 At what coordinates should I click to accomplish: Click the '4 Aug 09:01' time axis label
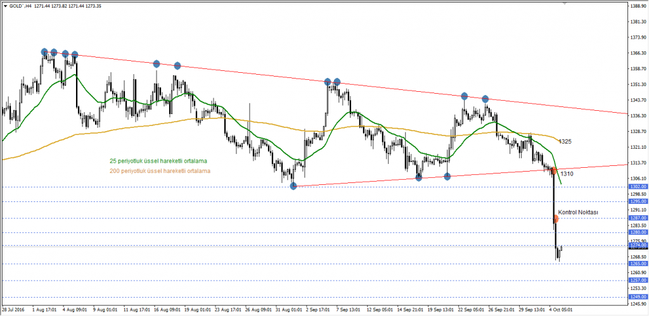pyautogui.click(x=75, y=310)
